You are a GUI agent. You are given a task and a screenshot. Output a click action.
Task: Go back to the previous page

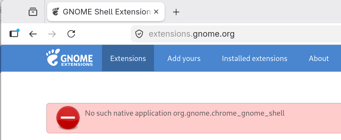coord(33,34)
